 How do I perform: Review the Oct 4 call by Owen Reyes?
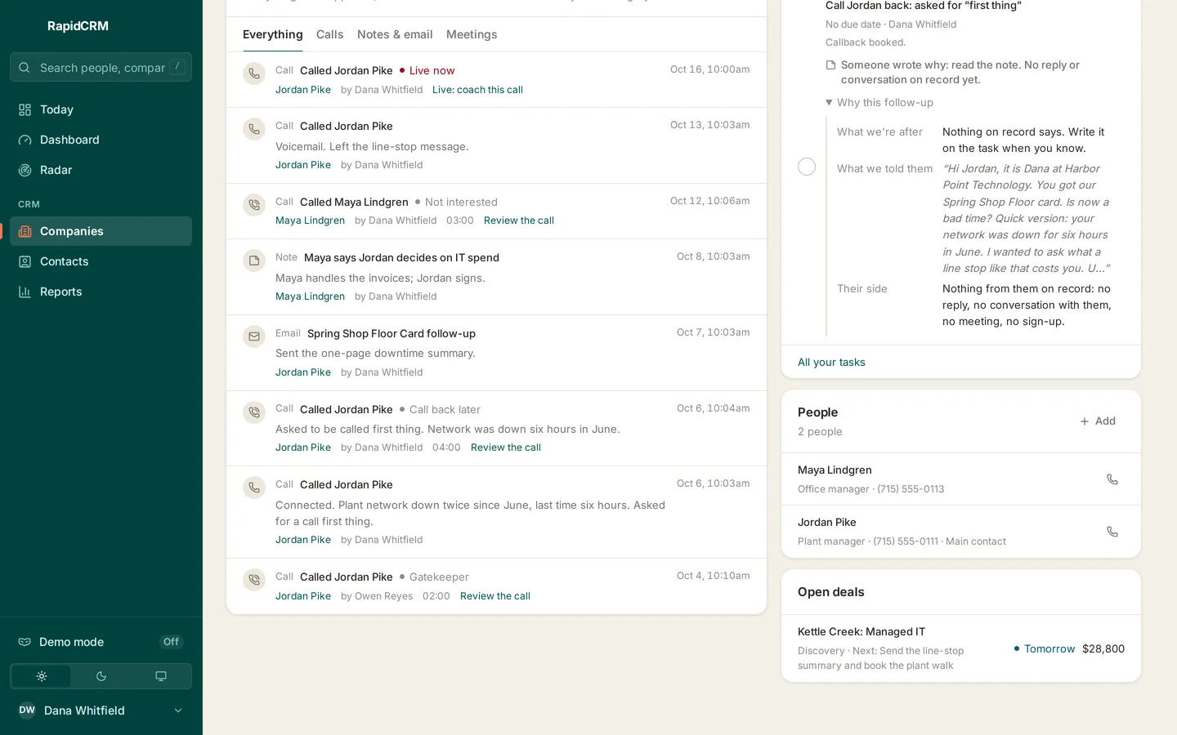(495, 596)
